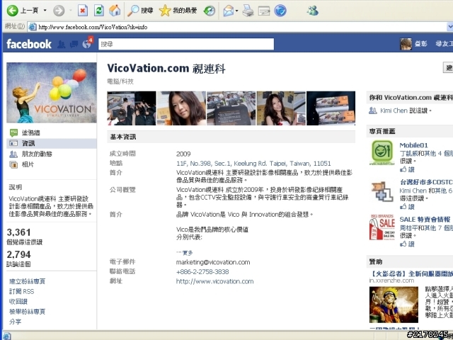
Task: Open the user profile picture in header
Action: click(406, 44)
